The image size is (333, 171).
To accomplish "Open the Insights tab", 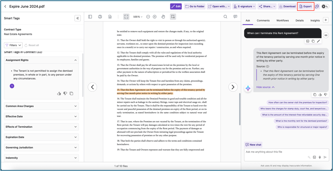I will [315, 21].
